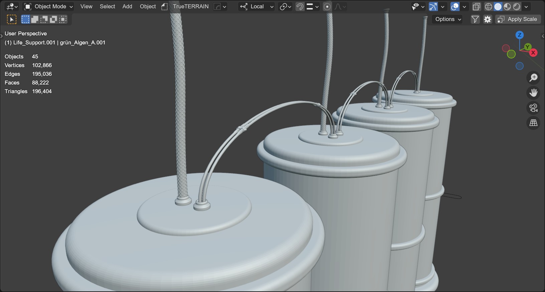
Task: Choose invert selection mode icon
Action: point(53,19)
